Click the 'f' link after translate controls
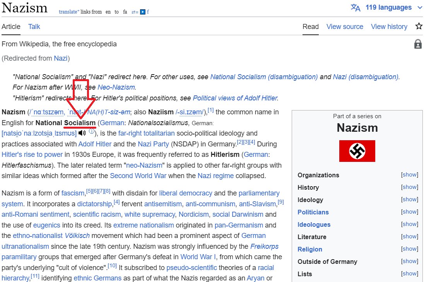Screen dimensions: 424x282 (148, 12)
